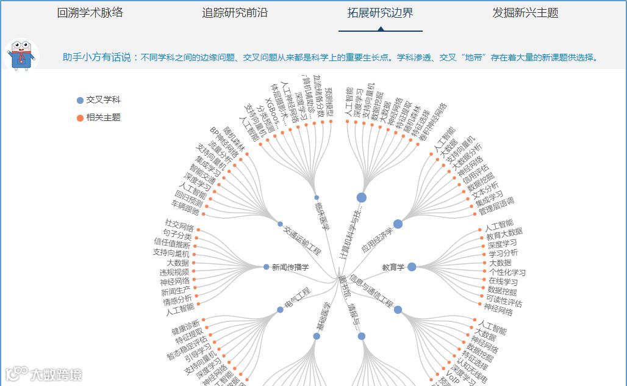627x386 pixels.
Task: Toggle the 交叉学科 legend item
Action: 99,100
